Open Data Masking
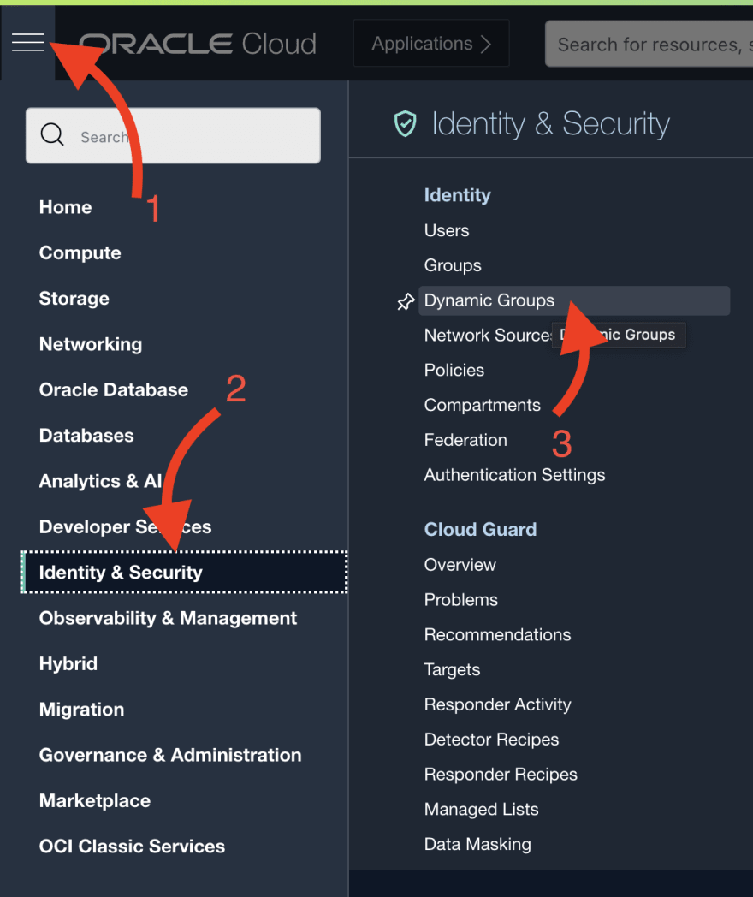 [x=477, y=845]
